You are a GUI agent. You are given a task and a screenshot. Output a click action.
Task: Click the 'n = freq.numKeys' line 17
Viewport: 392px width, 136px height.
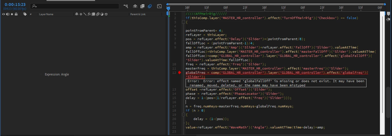coord(239,106)
